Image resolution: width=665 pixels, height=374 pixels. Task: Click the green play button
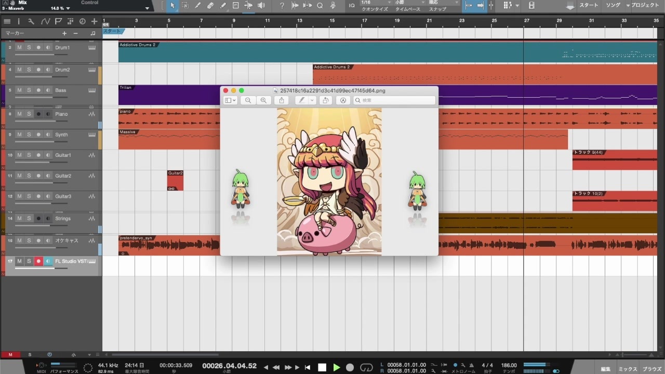pyautogui.click(x=336, y=367)
